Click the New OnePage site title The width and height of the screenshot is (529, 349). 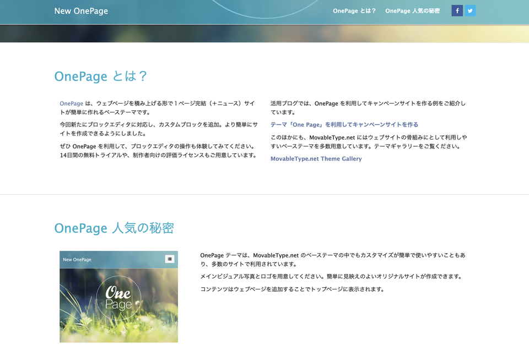[81, 11]
